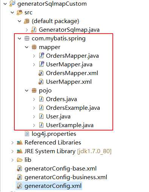The height and width of the screenshot is (192, 149).
Task: Select UserMapper.xml file name
Action: pos(69,82)
